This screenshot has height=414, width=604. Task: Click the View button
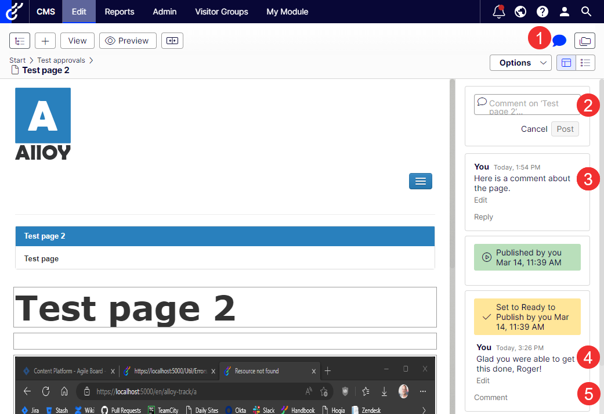[x=77, y=41]
